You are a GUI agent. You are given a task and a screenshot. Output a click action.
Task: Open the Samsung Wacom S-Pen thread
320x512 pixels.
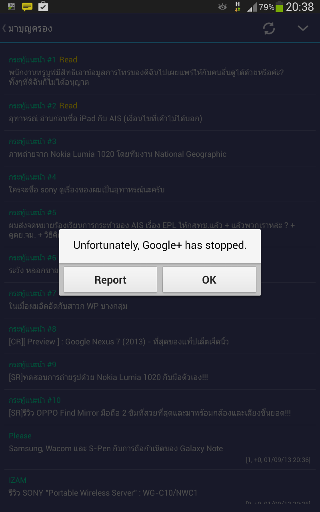pos(116,448)
